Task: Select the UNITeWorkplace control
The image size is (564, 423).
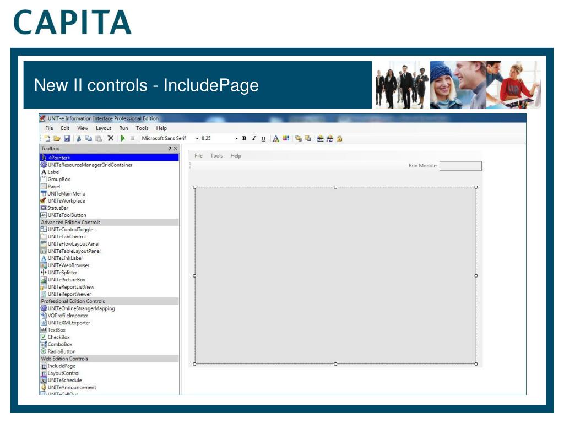Action: (x=110, y=200)
